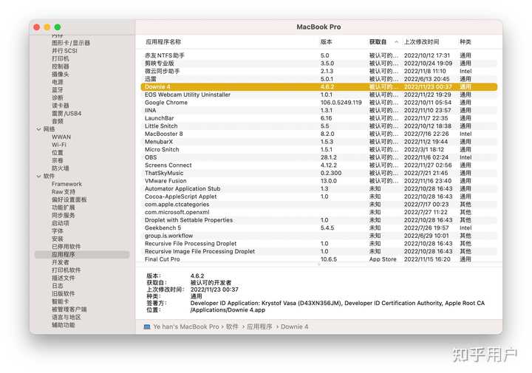Open Ye han's MacBook Pro in the path bar
The width and height of the screenshot is (532, 373).
186,326
